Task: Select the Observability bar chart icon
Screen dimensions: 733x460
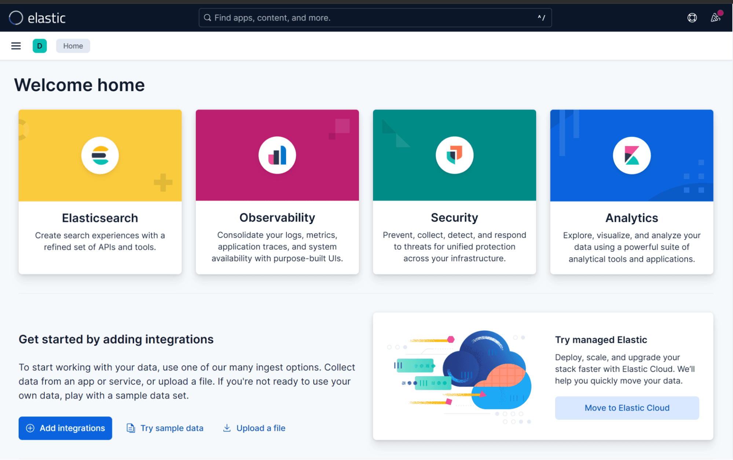Action: click(277, 155)
